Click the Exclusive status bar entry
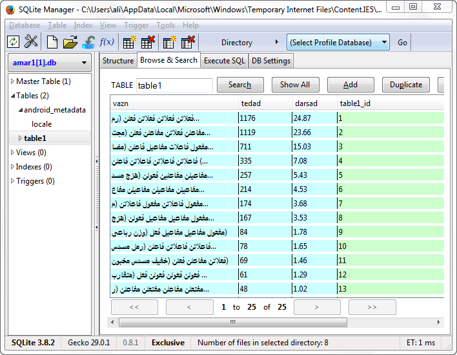Screen dimensions: 457x355 click(x=168, y=343)
